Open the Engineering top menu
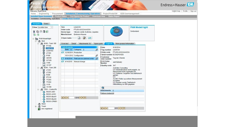 coord(44,14)
